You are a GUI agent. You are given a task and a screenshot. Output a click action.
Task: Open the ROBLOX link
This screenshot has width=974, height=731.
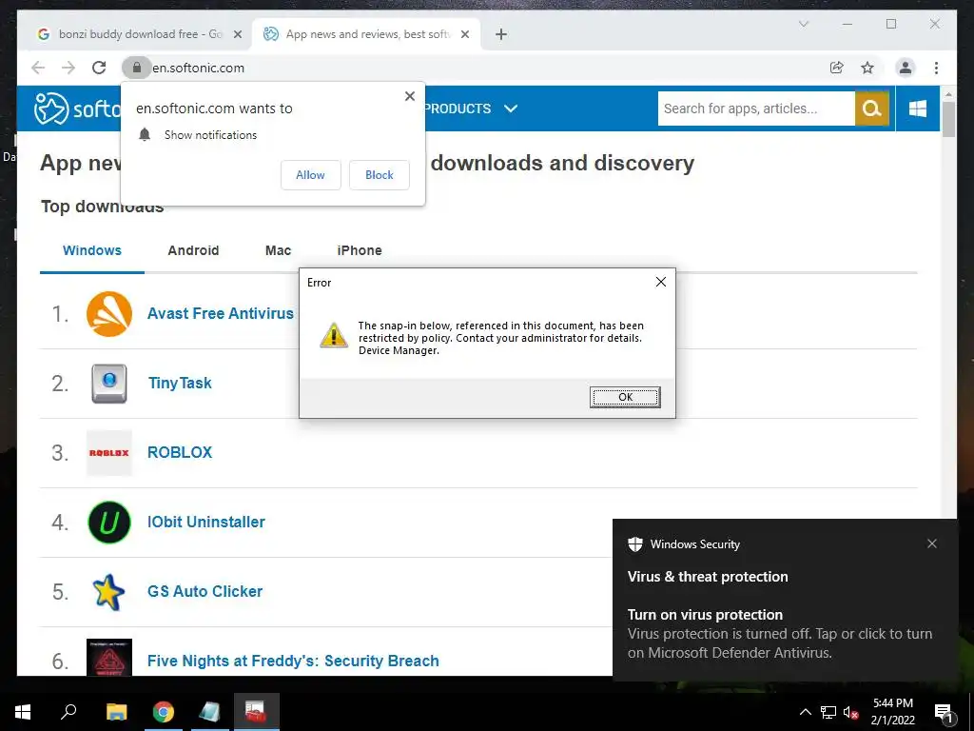coord(180,452)
